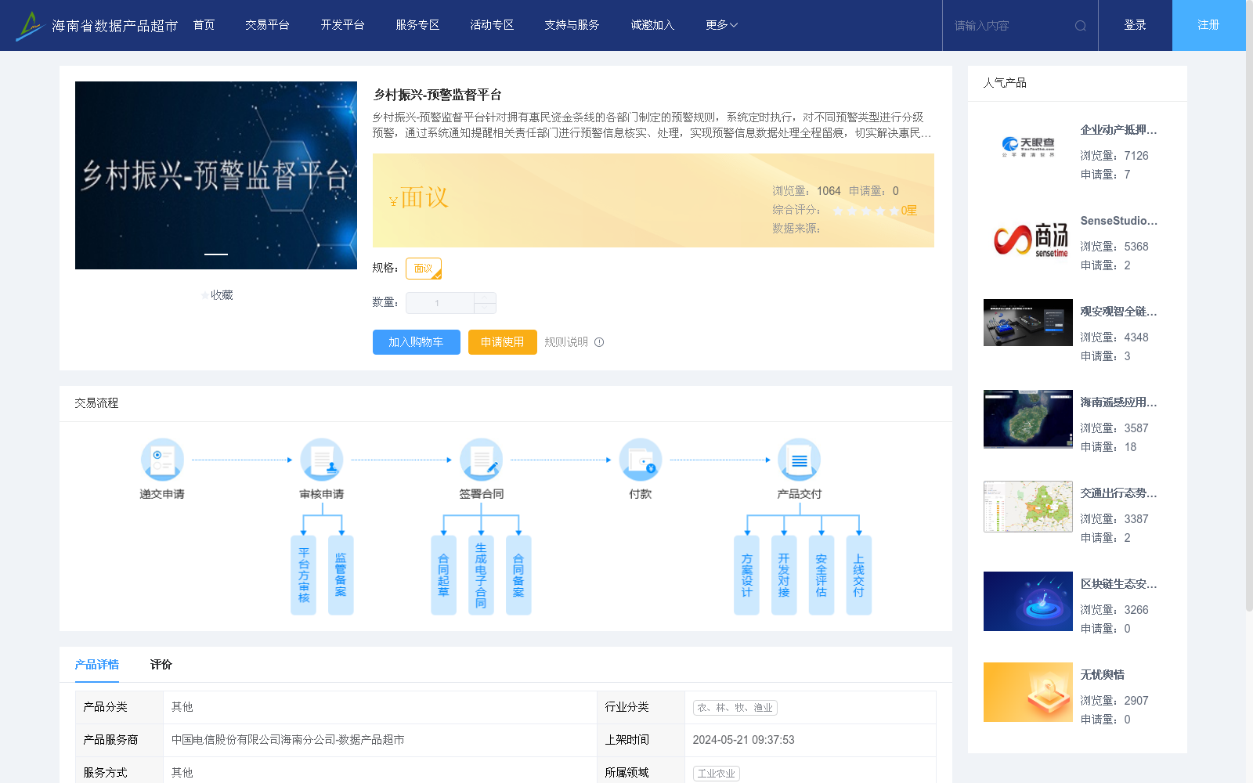
Task: Open the 活动专区 menu item
Action: [492, 25]
